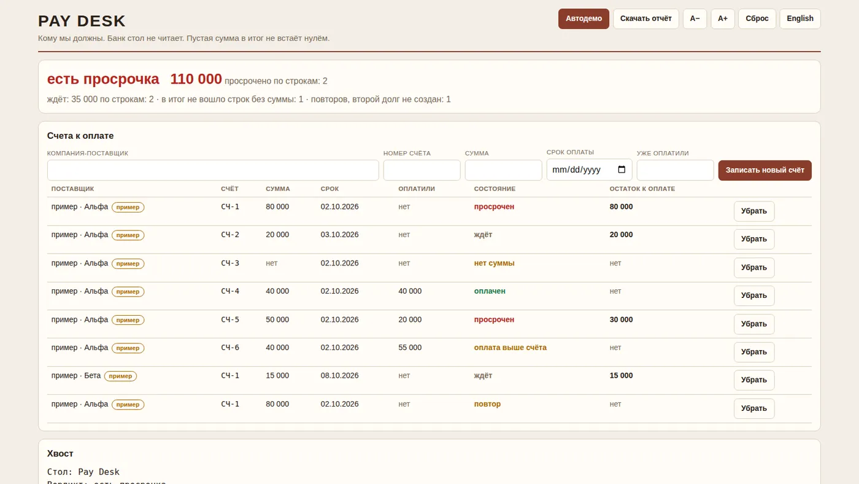
Task: Remove the СЧ-1 80 000 overdue row
Action: (x=754, y=211)
